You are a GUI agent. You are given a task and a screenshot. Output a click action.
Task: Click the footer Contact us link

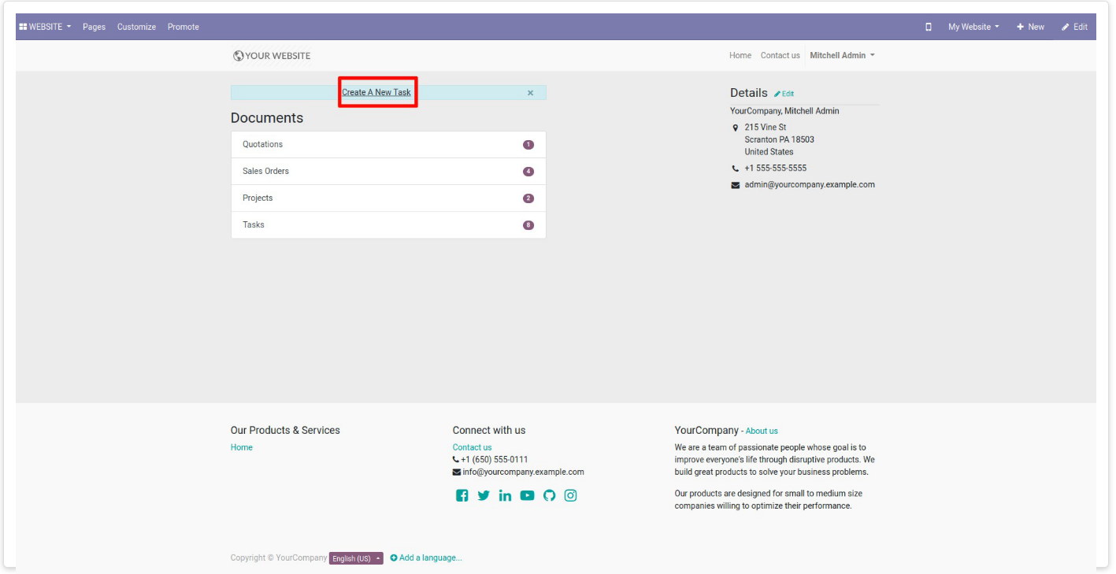472,448
